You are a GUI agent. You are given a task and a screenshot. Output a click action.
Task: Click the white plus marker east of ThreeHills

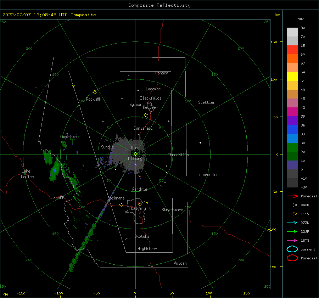[x=200, y=142]
